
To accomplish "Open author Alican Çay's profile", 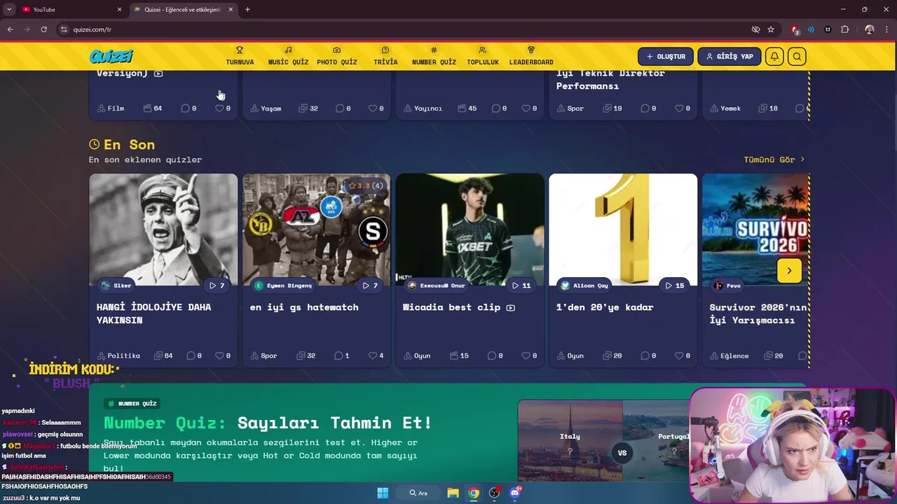I will pos(584,286).
